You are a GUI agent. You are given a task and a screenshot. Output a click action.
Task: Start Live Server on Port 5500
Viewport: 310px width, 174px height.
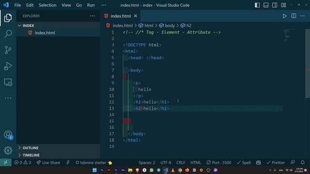click(x=218, y=162)
